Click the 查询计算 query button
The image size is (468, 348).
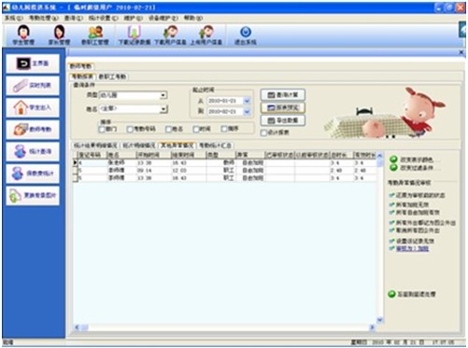283,95
